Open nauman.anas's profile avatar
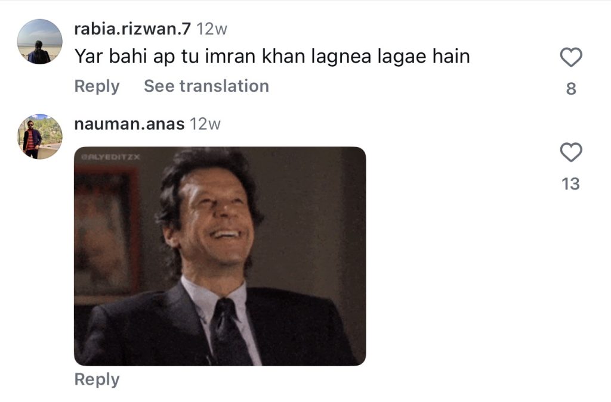611x402 pixels. 40,136
